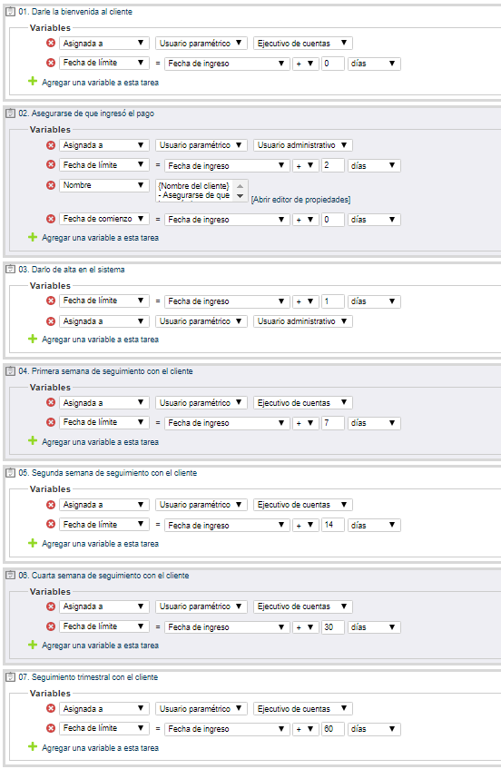Image resolution: width=501 pixels, height=769 pixels.
Task: Click Agregar una variable a esta tarea in task 02
Action: pyautogui.click(x=100, y=238)
